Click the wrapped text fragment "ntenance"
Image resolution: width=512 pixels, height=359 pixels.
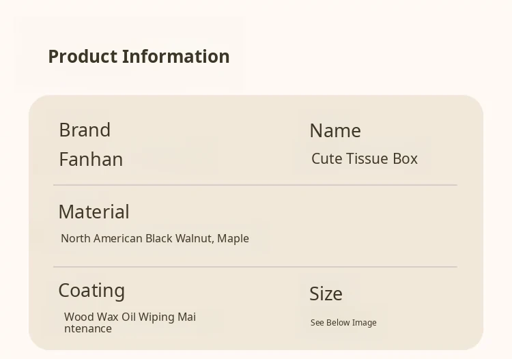tap(88, 328)
